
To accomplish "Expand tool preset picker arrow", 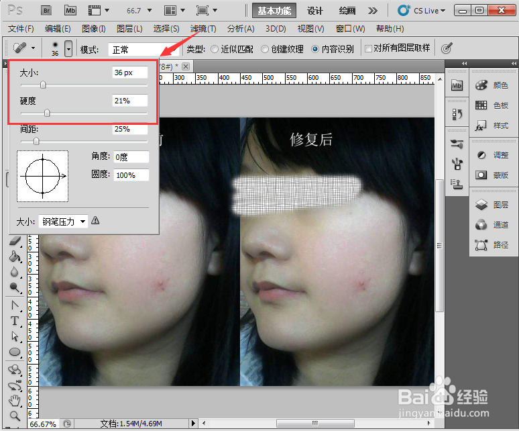I will pos(33,48).
